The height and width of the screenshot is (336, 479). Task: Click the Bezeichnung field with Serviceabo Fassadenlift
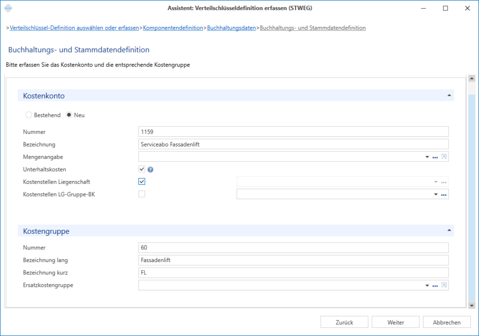[293, 145]
